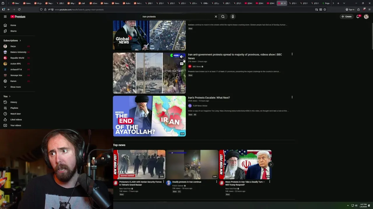Reload the page with the refresh icon

pyautogui.click(x=19, y=10)
